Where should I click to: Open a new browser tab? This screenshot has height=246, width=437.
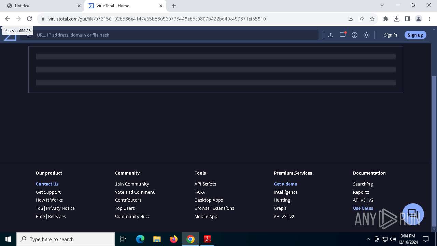point(174,6)
